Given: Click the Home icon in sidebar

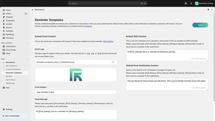Looking at the screenshot, I should pyautogui.click(x=4, y=10).
